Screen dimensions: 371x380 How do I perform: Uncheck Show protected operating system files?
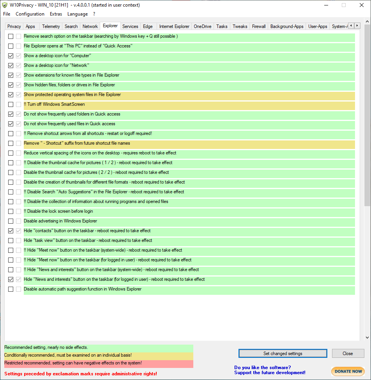click(11, 95)
